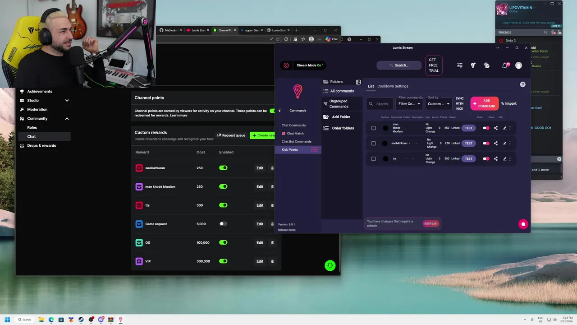Click the lightbulb icon in Lumia header
The width and height of the screenshot is (577, 325).
pyautogui.click(x=473, y=65)
